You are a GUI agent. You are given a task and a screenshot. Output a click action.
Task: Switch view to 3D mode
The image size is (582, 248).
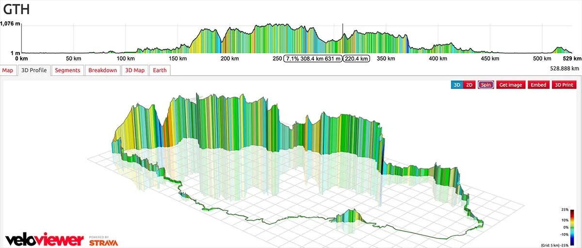pyautogui.click(x=456, y=84)
